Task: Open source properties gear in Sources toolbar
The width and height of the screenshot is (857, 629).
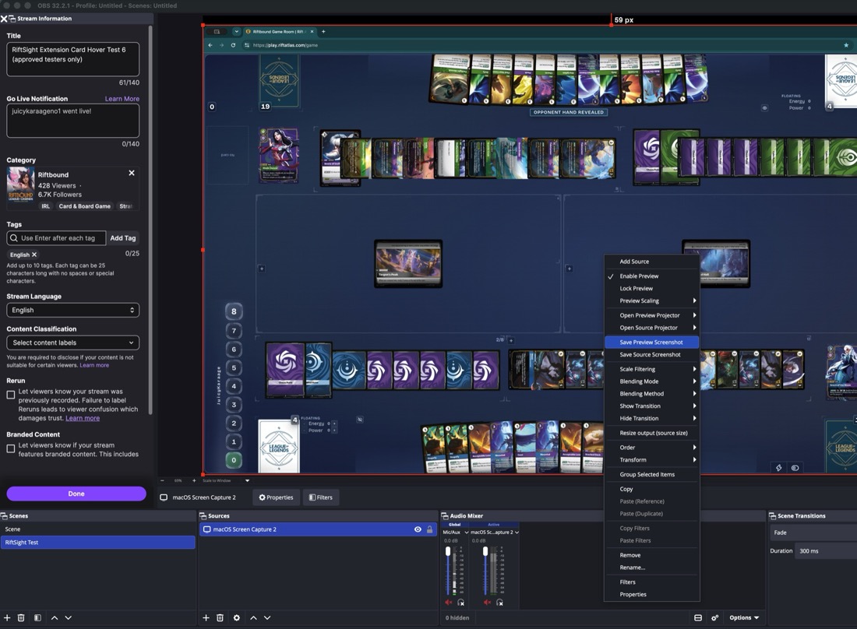Action: click(237, 617)
